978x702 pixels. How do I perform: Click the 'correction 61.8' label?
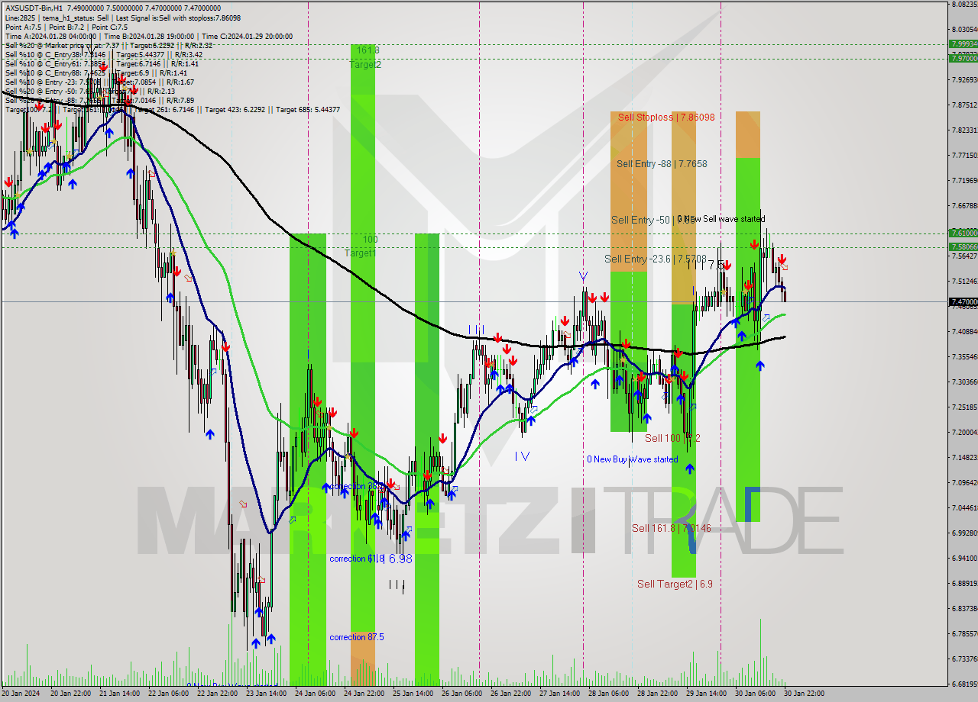point(357,559)
